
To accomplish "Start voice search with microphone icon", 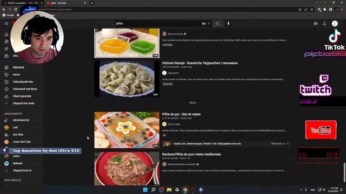I will click(x=228, y=24).
